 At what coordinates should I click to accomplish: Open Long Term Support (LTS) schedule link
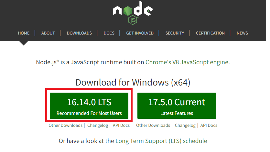point(161,141)
